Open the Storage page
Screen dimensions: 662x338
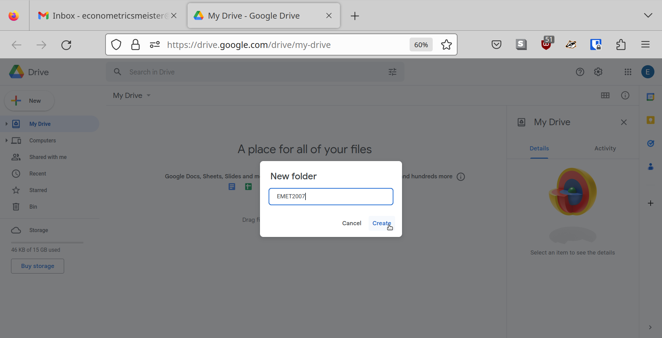tap(39, 230)
